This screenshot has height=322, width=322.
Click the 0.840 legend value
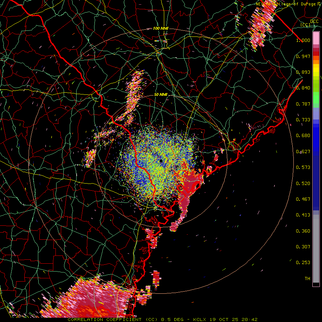pos(303,88)
